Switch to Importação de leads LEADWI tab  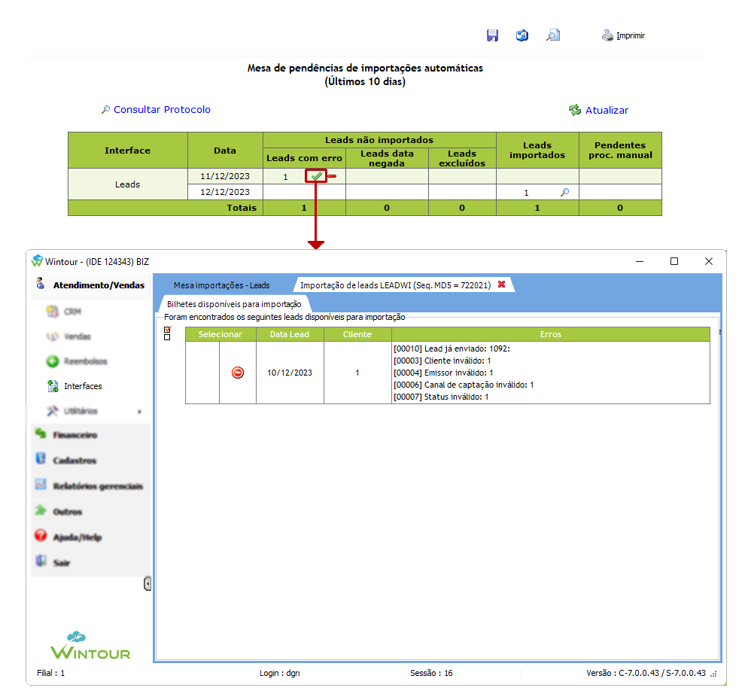(x=395, y=285)
